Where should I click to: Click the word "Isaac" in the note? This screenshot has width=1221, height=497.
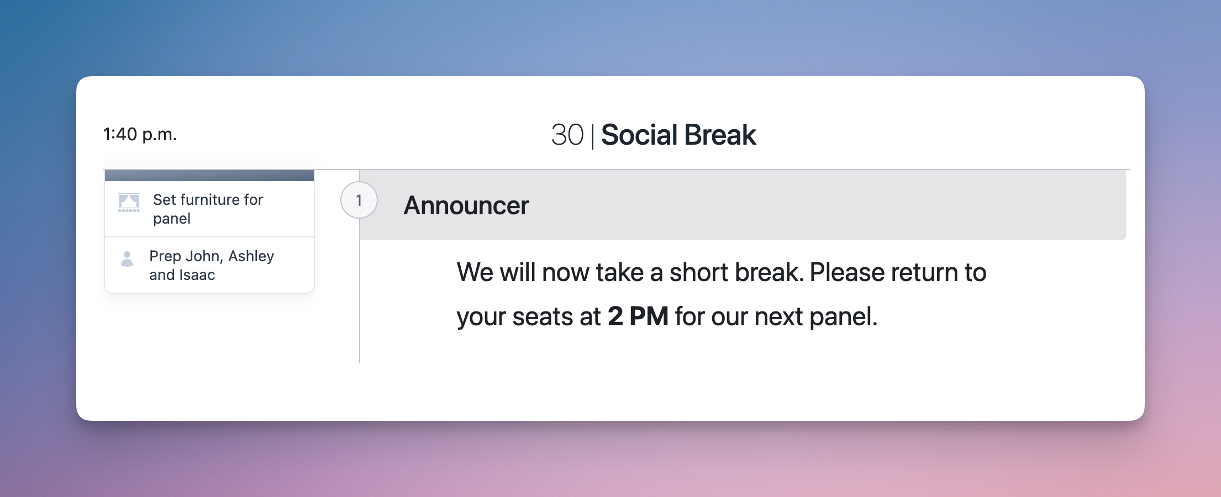(x=197, y=275)
